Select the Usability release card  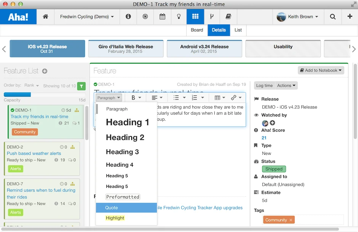(x=283, y=49)
